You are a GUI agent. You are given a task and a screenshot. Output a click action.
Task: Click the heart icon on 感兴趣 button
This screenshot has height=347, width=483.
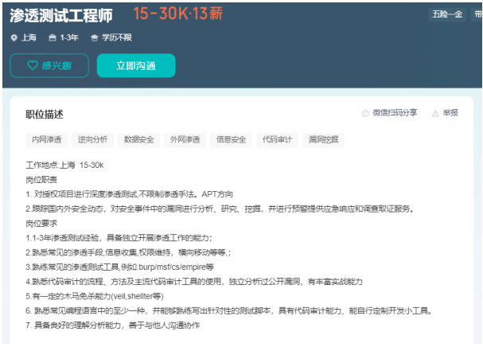[x=33, y=66]
